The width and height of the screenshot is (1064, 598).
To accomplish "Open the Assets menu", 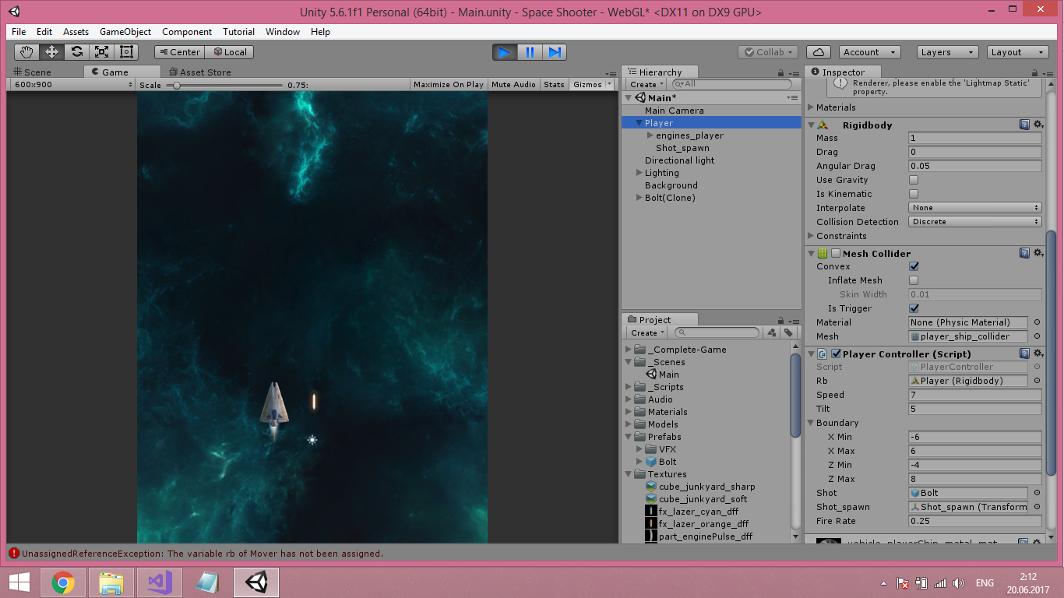I will [x=76, y=32].
